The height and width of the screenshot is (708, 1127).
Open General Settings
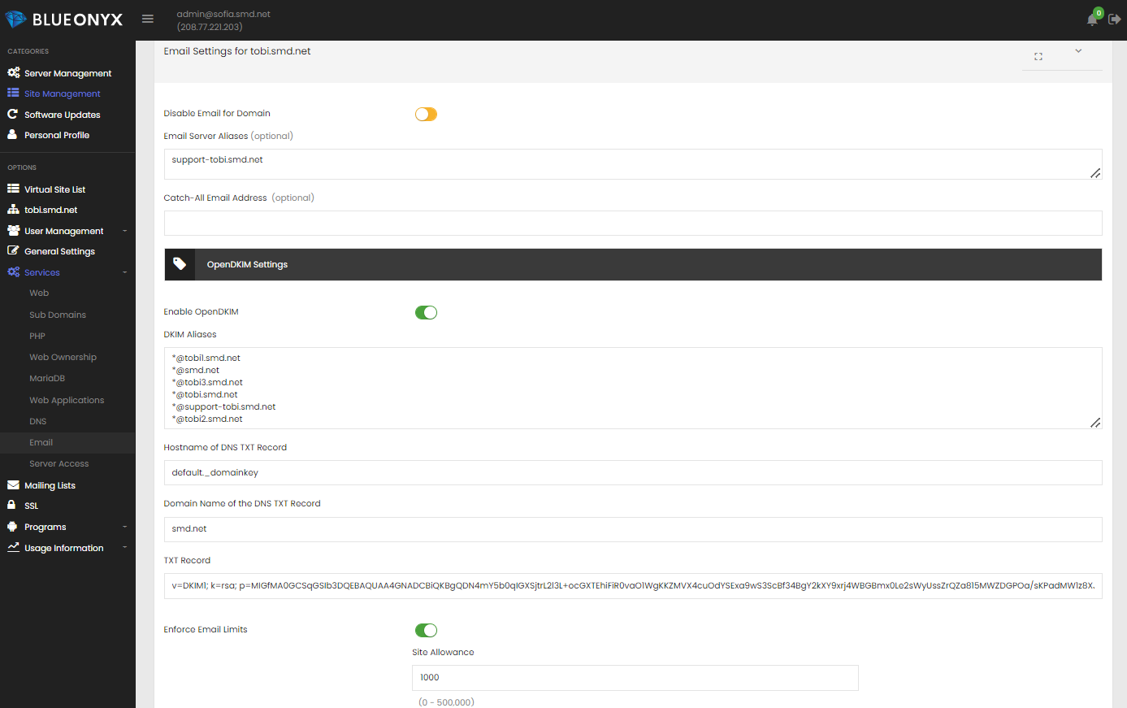pos(59,251)
